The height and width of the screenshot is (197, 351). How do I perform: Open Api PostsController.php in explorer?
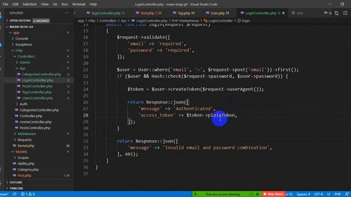click(x=37, y=86)
